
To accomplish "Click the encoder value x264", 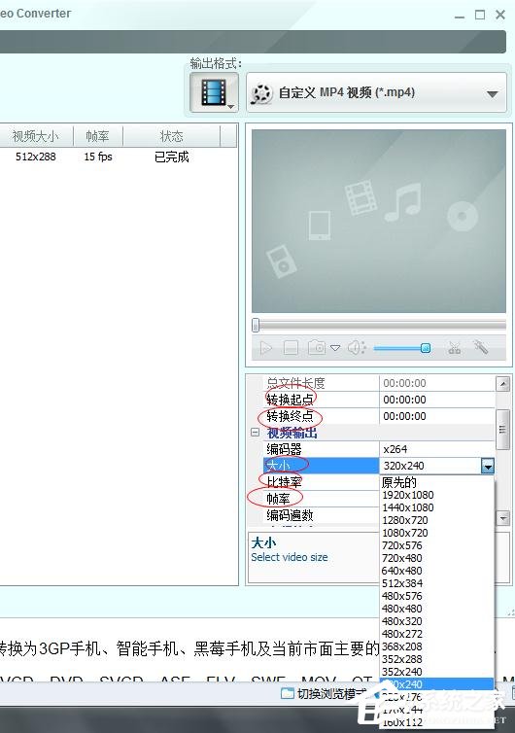I will 437,449.
